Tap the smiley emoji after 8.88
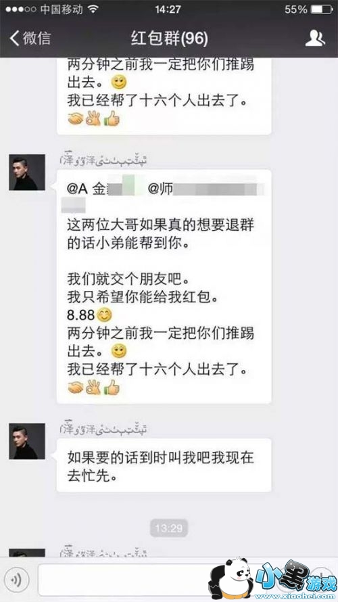338x602 pixels. (x=104, y=315)
